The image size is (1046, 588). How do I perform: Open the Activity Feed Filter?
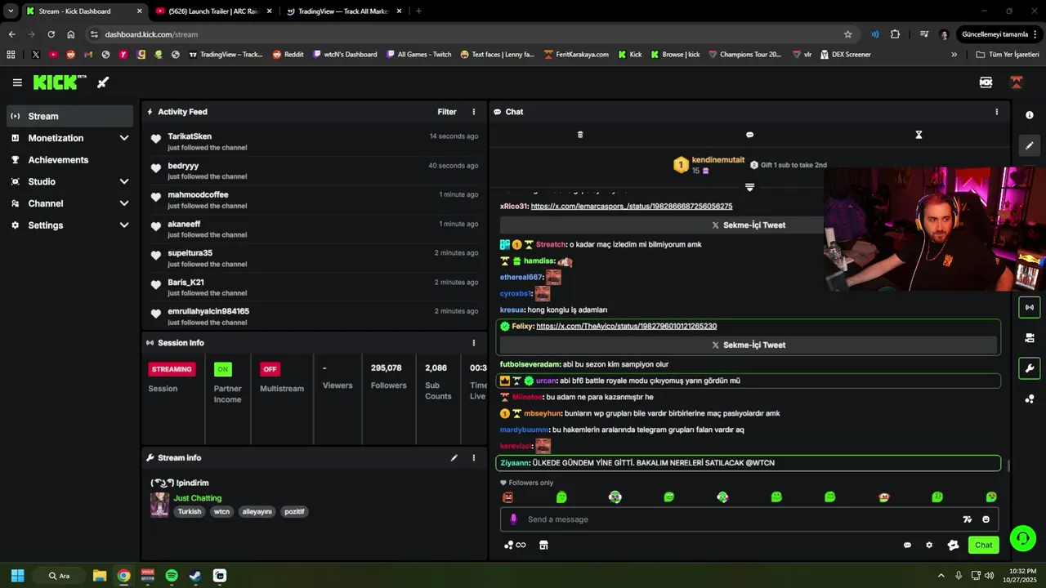pos(447,112)
